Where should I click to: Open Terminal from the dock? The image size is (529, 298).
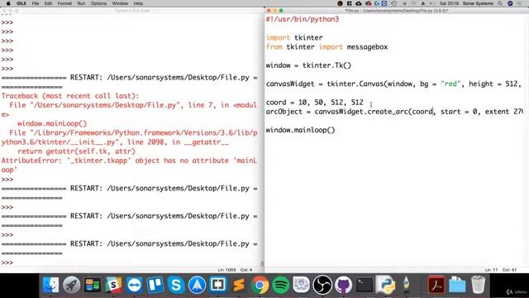click(x=365, y=285)
